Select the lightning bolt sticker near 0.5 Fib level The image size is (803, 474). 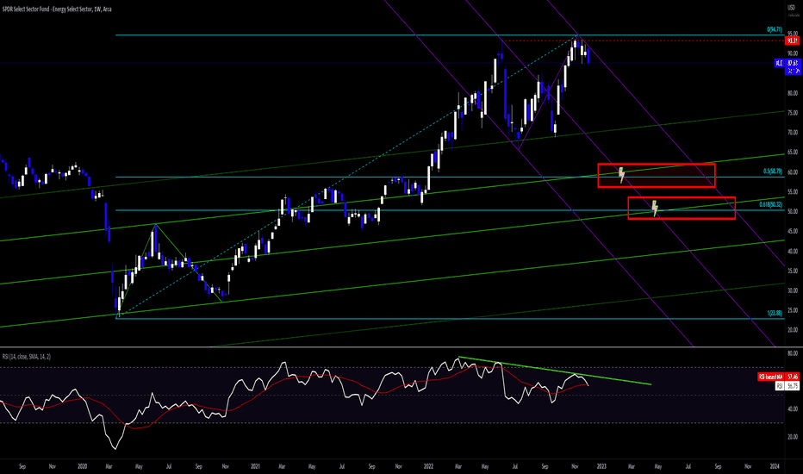point(621,175)
